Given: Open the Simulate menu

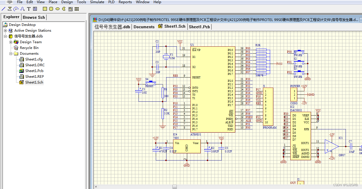Looking at the screenshot, I should (97, 2).
